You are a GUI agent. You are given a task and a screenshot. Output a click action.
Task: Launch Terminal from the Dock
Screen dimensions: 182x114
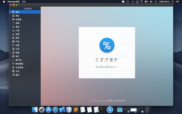(x=103, y=109)
